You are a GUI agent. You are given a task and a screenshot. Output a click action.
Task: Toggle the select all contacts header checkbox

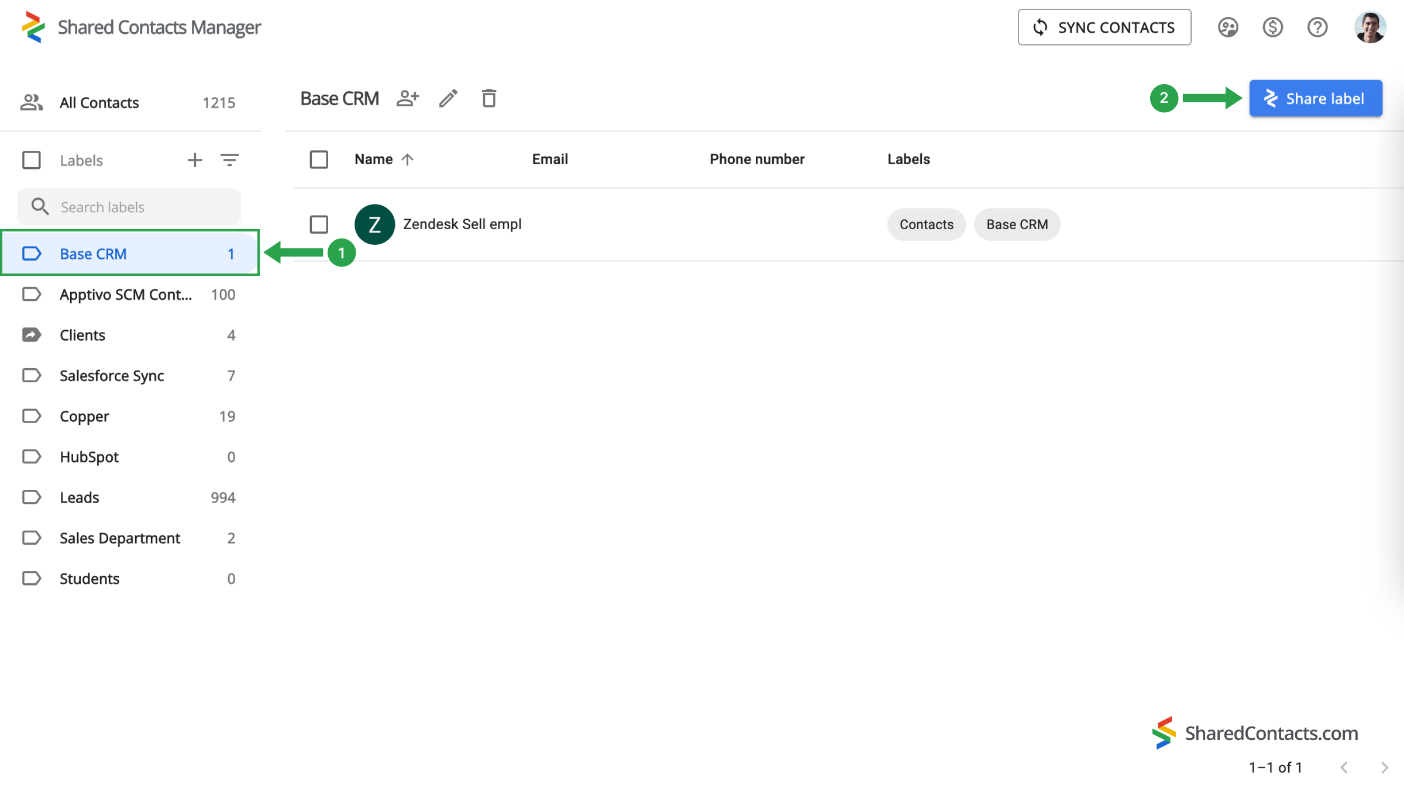(x=319, y=160)
